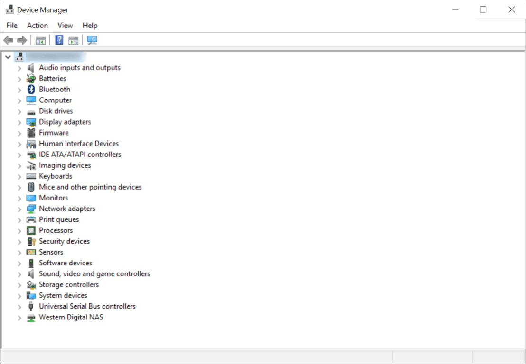The width and height of the screenshot is (526, 364).
Task: Click the Bluetooth category icon
Action: pyautogui.click(x=31, y=90)
